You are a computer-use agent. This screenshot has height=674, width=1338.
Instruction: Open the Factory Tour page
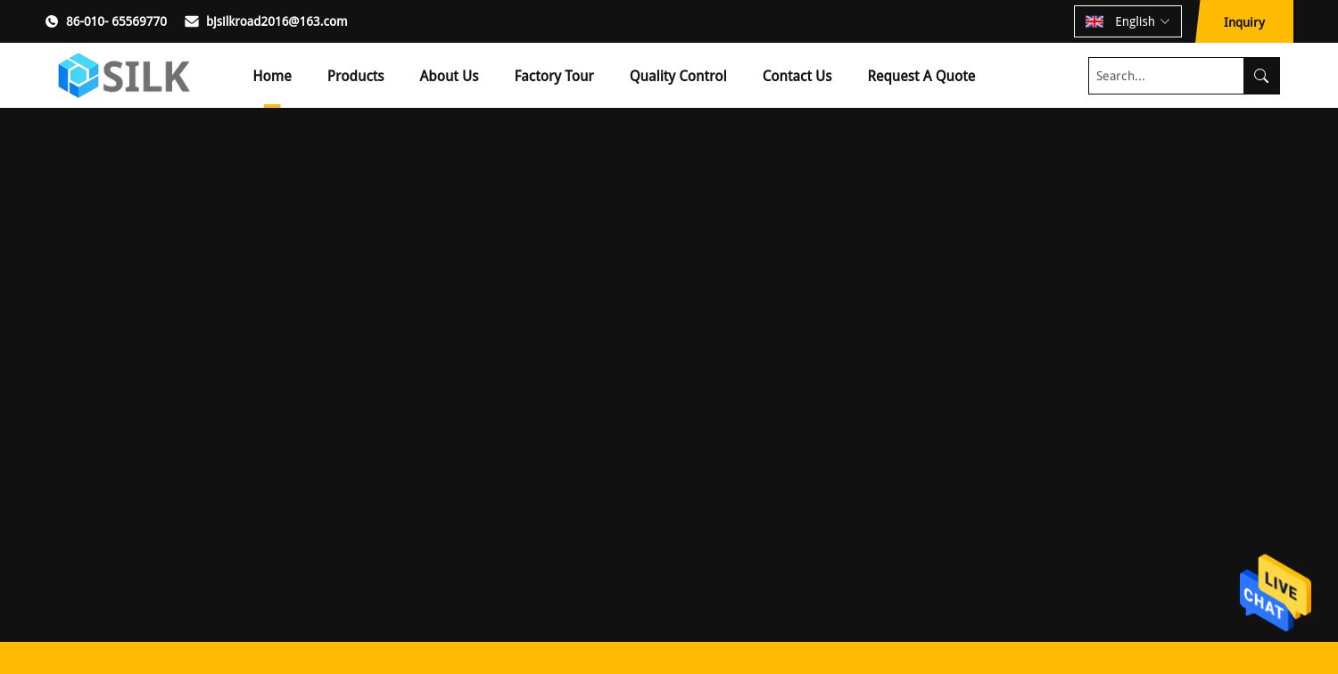(554, 76)
